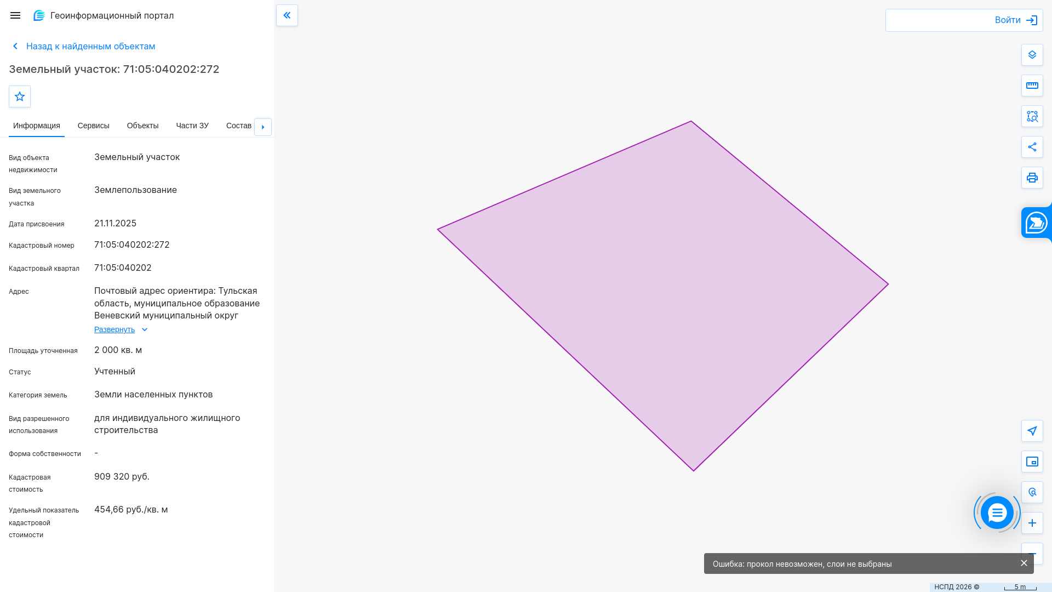Screen dimensions: 1052x592
Task: Open the chat assistant bubble
Action: [x=997, y=513]
